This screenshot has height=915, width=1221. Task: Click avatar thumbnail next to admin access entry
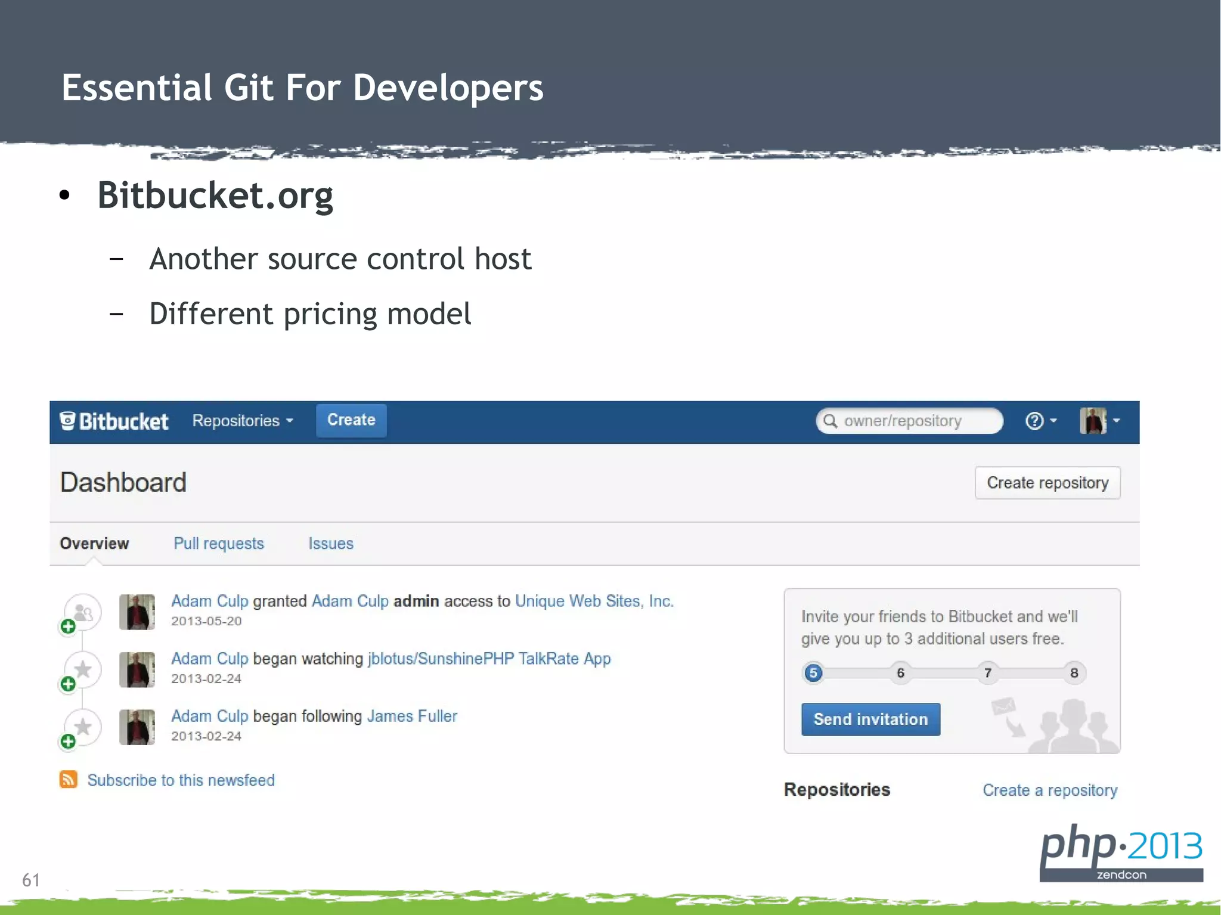coord(137,612)
